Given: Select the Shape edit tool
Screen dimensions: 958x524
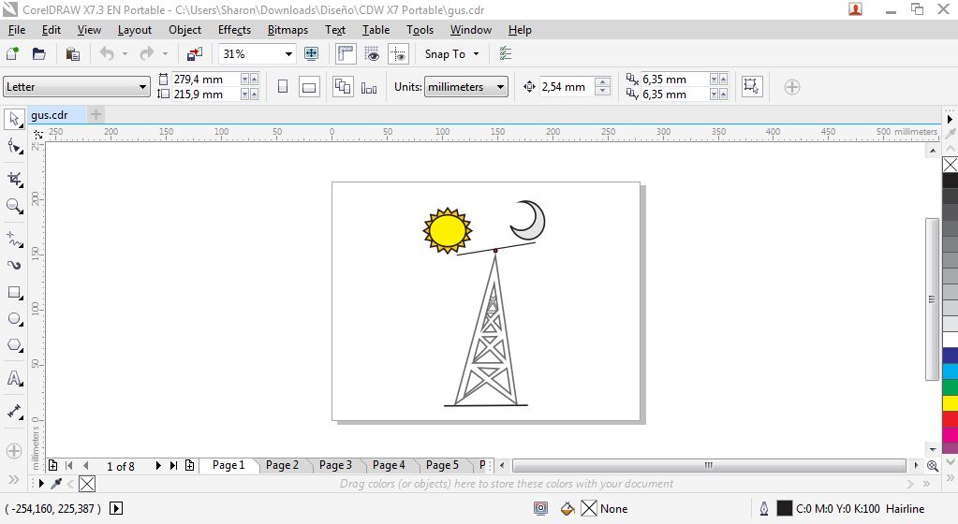Looking at the screenshot, I should click(x=14, y=147).
